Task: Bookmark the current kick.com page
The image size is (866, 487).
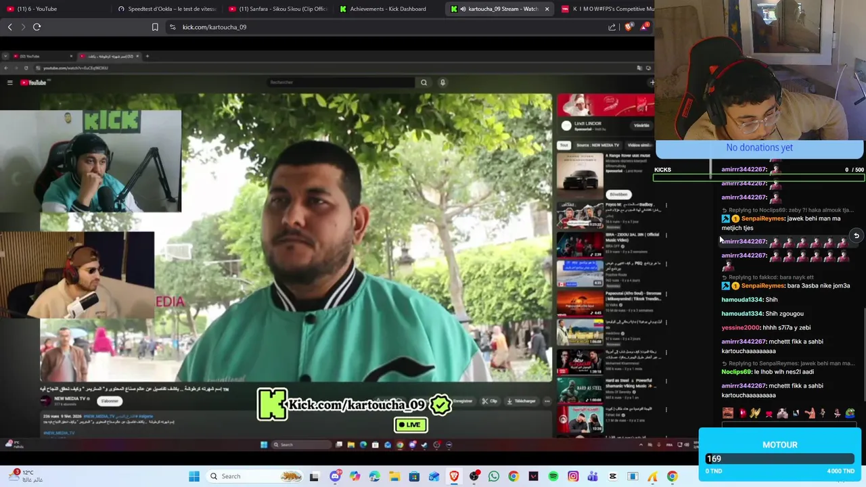Action: point(155,27)
